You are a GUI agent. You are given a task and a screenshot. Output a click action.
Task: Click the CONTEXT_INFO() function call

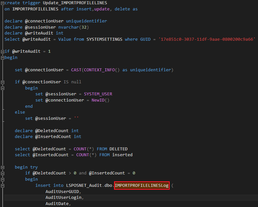click(102, 70)
